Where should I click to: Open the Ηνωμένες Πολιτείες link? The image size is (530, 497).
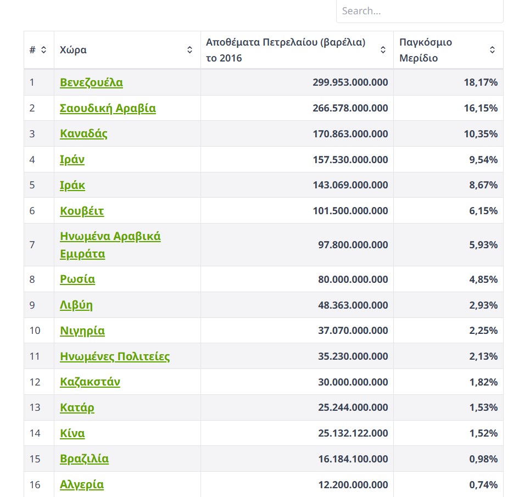115,356
